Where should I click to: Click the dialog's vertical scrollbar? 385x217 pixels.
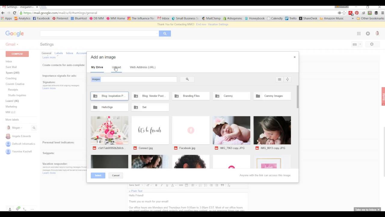click(298, 97)
